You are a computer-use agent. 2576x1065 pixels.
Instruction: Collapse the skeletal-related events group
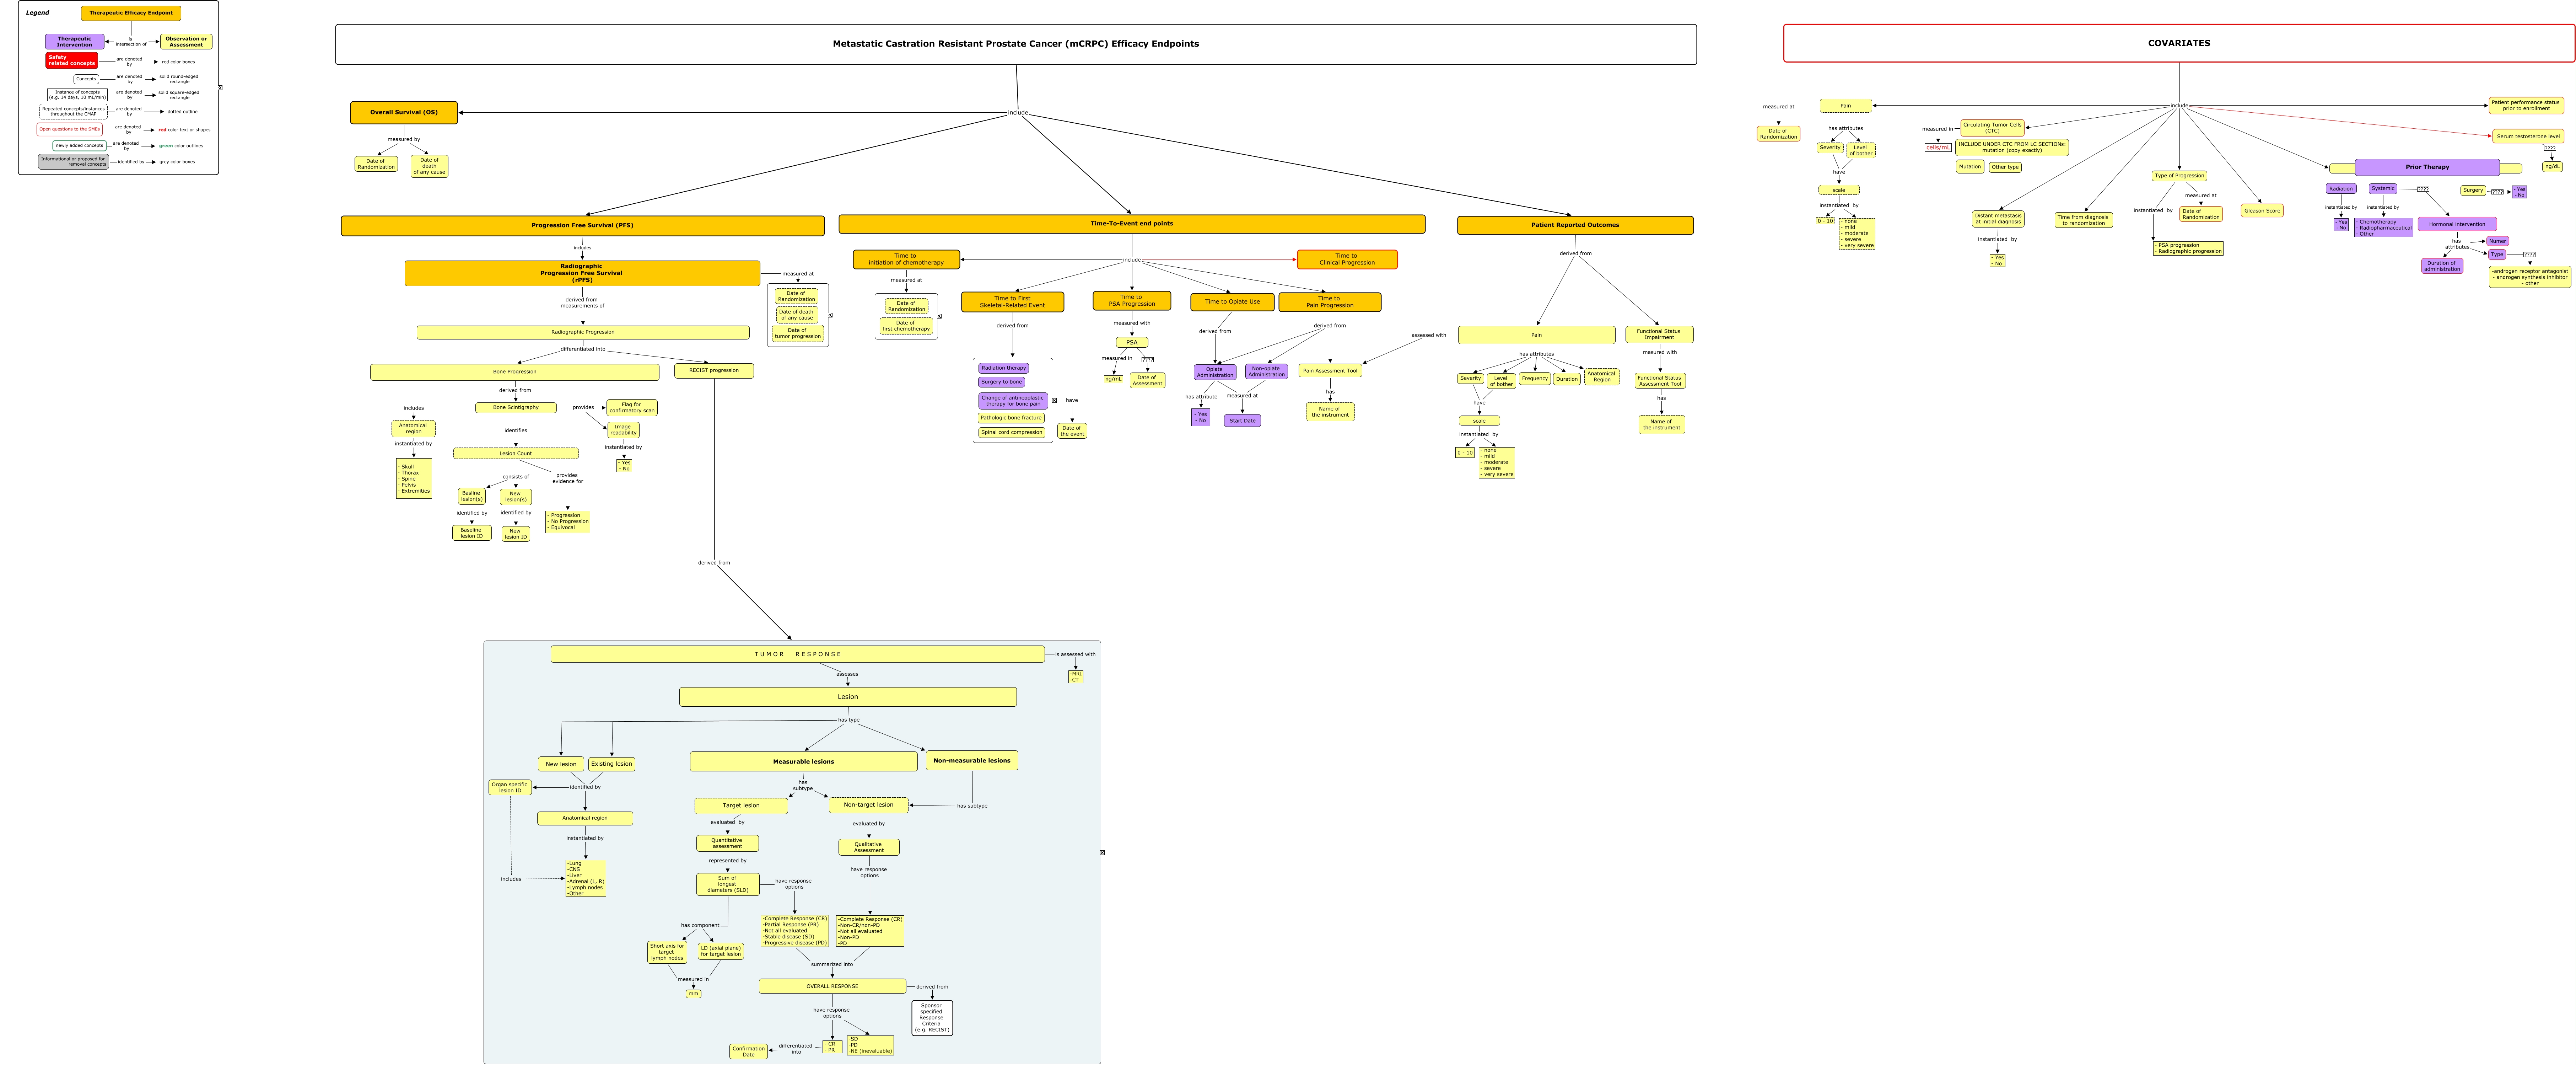coord(1054,400)
